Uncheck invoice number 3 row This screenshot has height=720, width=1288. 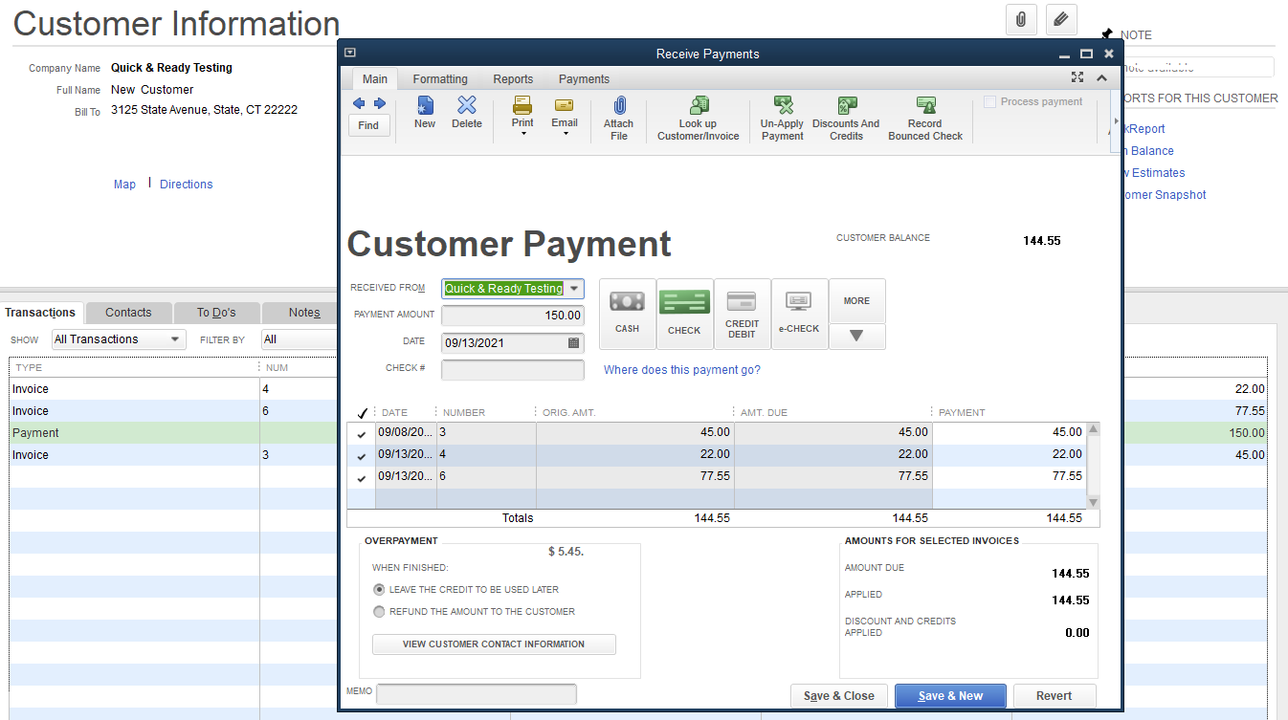coord(361,434)
